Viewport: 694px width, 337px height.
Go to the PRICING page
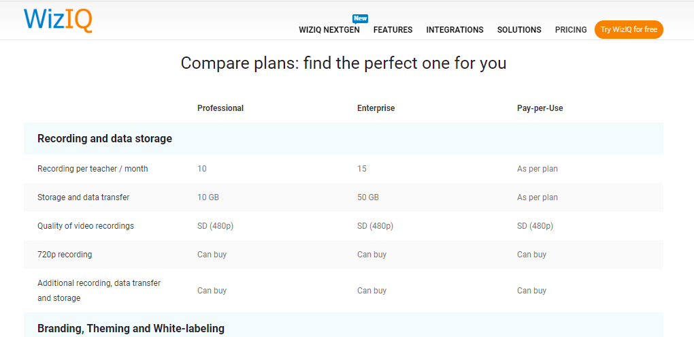pyautogui.click(x=571, y=30)
